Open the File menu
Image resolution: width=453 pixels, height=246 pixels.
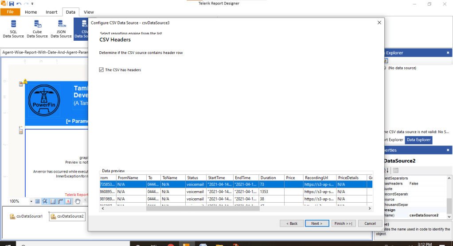(x=10, y=12)
